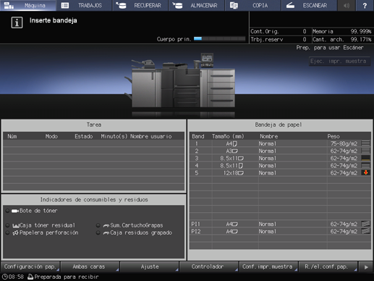This screenshot has height=281, width=374.
Task: Click the red down-arrow icon on tray 5
Action: pyautogui.click(x=366, y=172)
